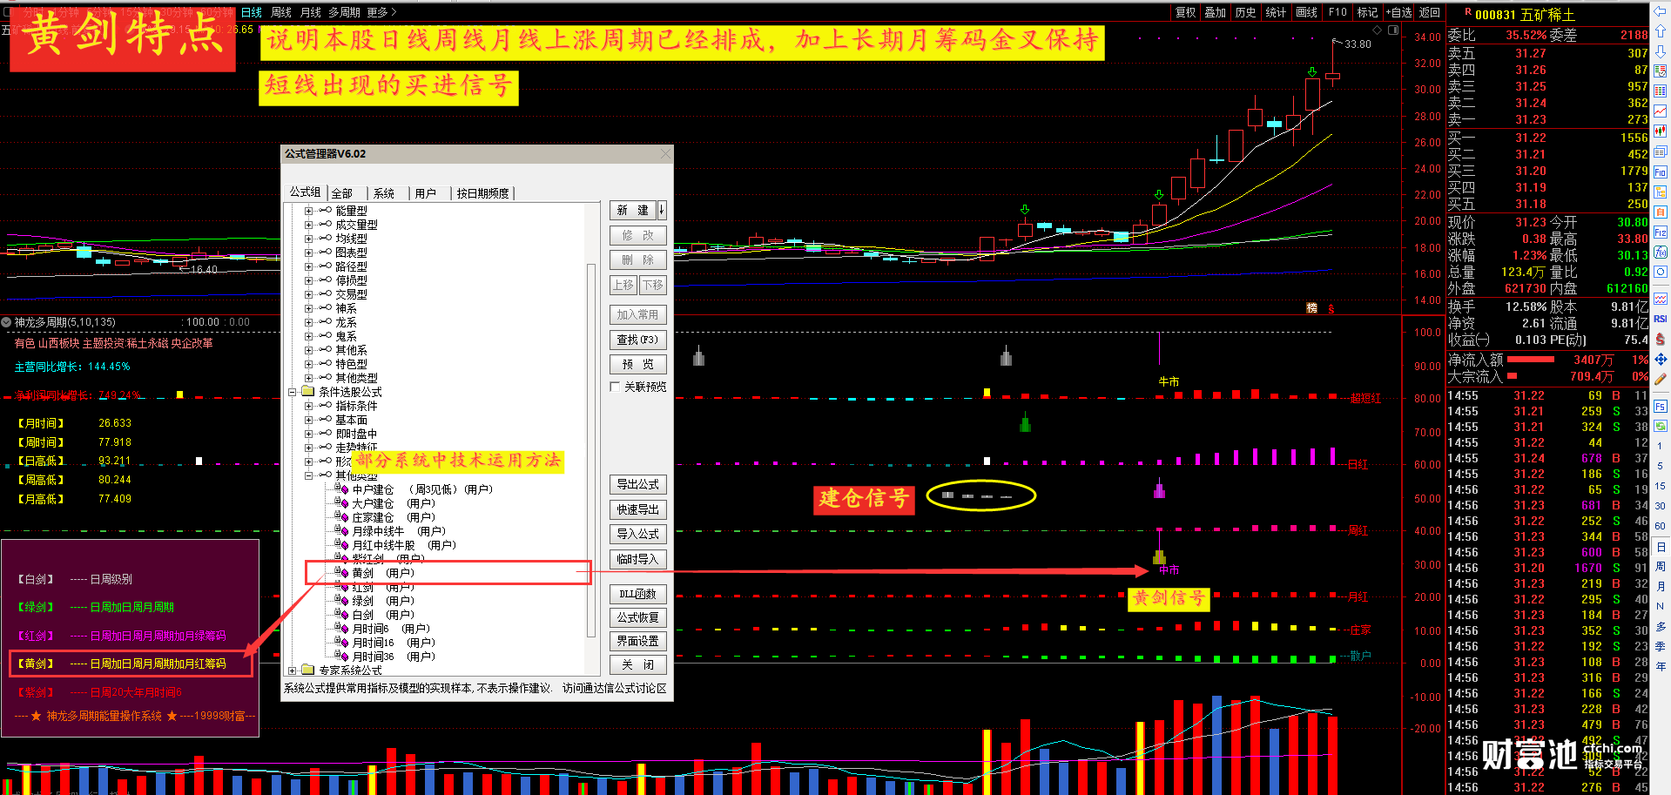Click 复权 in top toolbar
The width and height of the screenshot is (1671, 795).
pyautogui.click(x=1185, y=12)
